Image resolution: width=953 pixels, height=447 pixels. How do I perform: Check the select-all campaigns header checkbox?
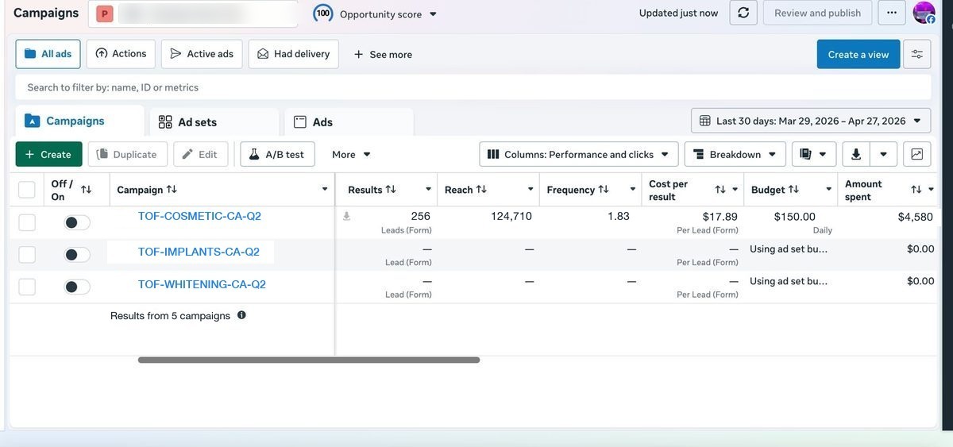click(27, 190)
